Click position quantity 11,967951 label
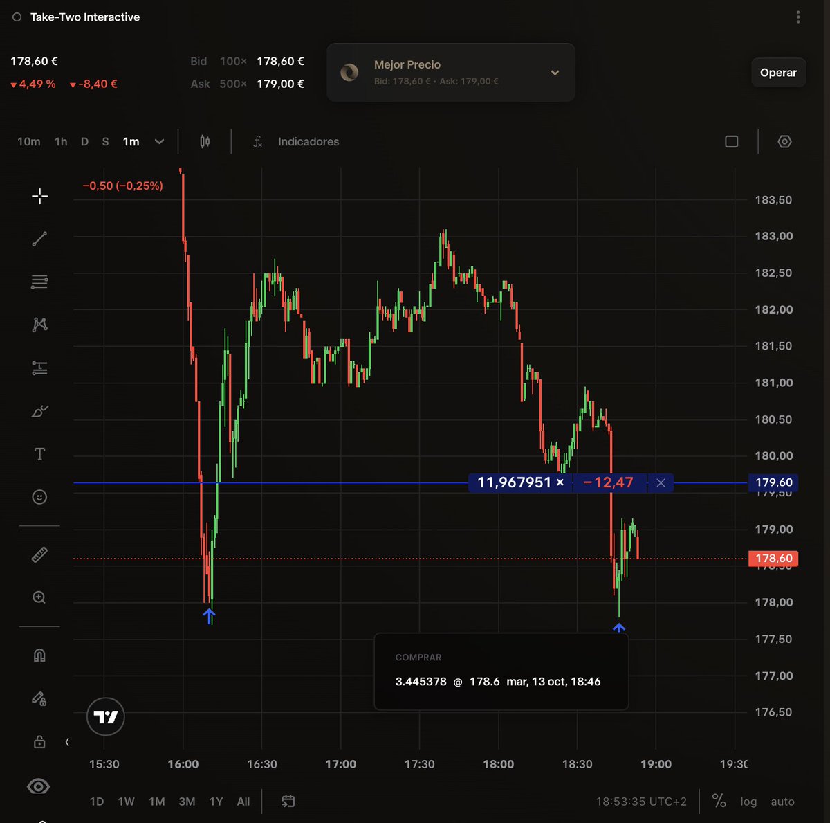830x823 pixels. tap(520, 482)
